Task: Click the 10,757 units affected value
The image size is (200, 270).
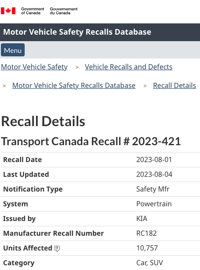Action: [147, 248]
